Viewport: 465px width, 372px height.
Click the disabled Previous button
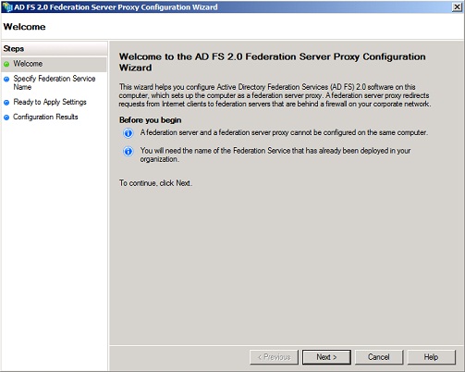pos(274,357)
